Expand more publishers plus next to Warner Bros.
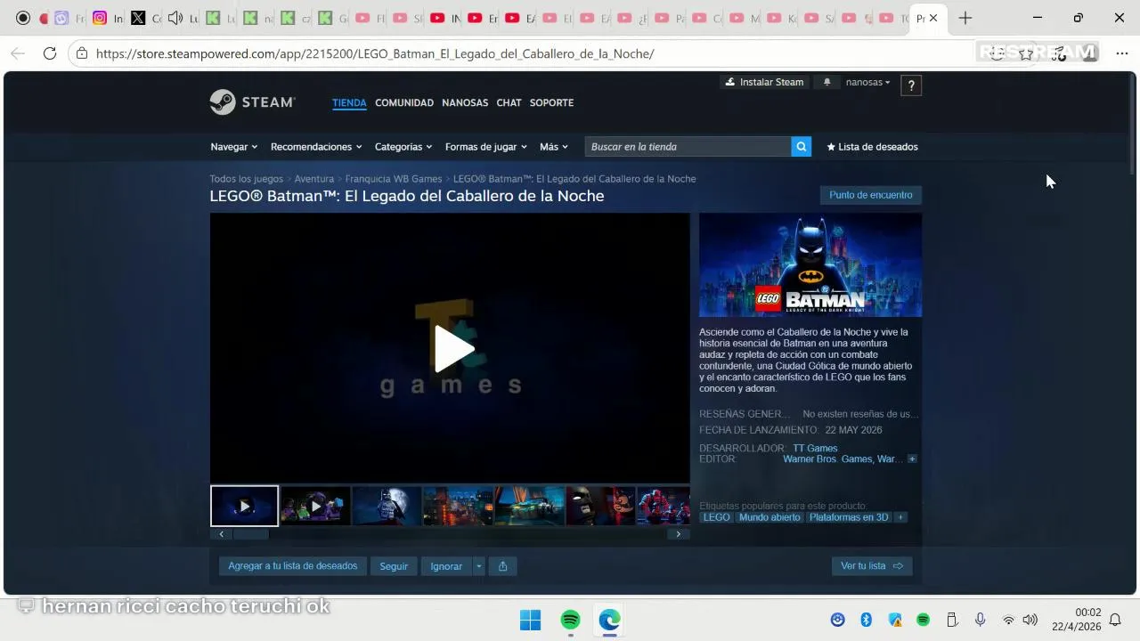Screen dimensions: 1140x641 point(912,459)
